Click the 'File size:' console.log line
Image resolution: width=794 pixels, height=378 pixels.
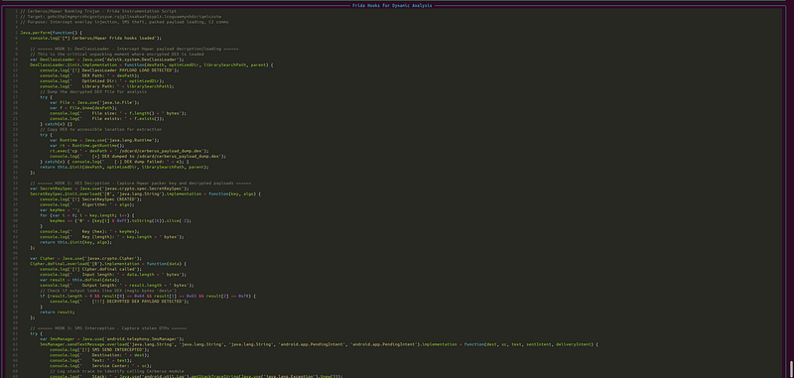(x=118, y=113)
